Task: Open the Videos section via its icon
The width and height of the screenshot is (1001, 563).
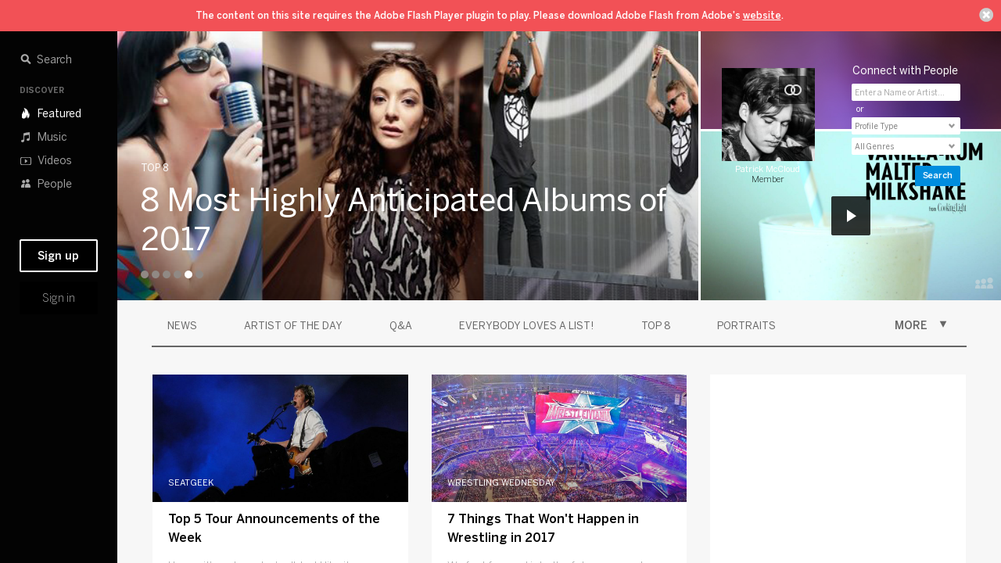Action: tap(26, 160)
